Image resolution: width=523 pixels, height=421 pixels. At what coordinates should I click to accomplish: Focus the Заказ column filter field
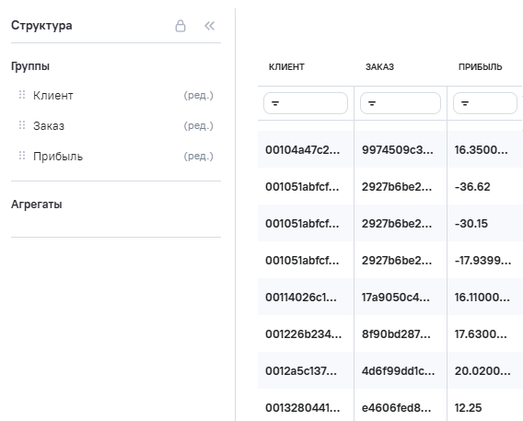pyautogui.click(x=401, y=103)
